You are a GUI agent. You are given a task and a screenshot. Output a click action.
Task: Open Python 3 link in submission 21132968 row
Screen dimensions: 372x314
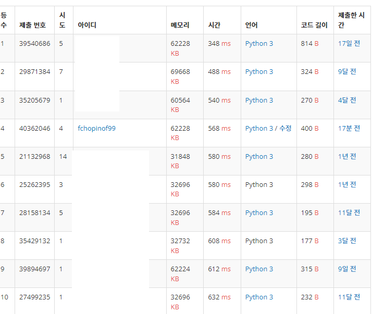259,157
